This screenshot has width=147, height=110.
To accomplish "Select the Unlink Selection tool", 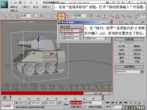I will point(11,16).
